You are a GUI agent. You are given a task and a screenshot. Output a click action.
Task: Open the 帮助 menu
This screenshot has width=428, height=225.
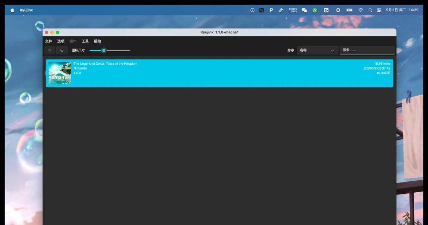[x=97, y=41]
